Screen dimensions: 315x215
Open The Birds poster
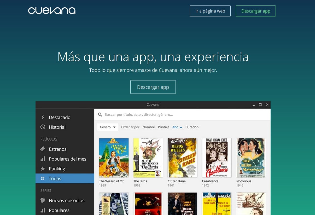click(148, 158)
